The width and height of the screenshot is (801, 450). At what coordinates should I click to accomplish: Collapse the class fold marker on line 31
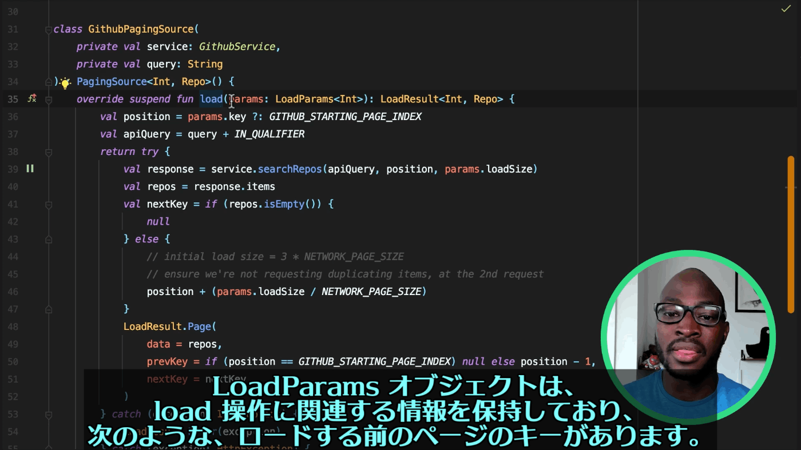click(x=49, y=29)
